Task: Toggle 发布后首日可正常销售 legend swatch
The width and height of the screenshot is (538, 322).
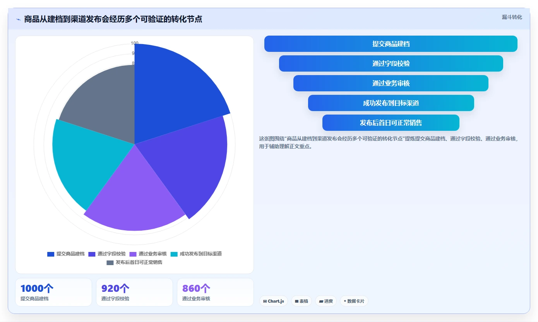Action: pyautogui.click(x=110, y=262)
